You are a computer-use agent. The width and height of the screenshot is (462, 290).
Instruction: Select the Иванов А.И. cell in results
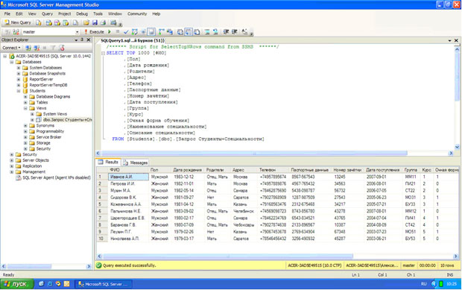pos(128,177)
